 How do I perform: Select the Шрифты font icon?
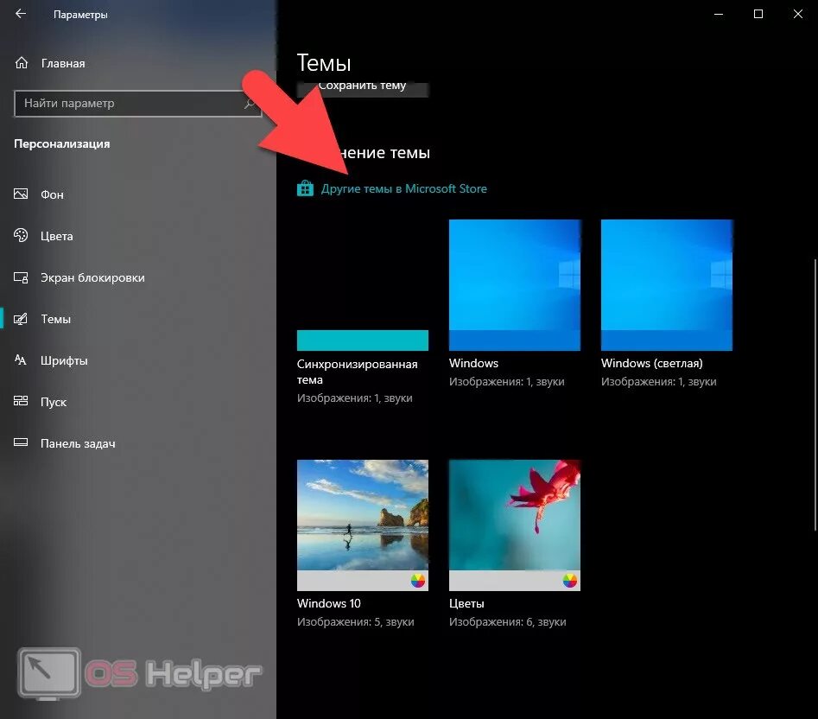(x=21, y=360)
